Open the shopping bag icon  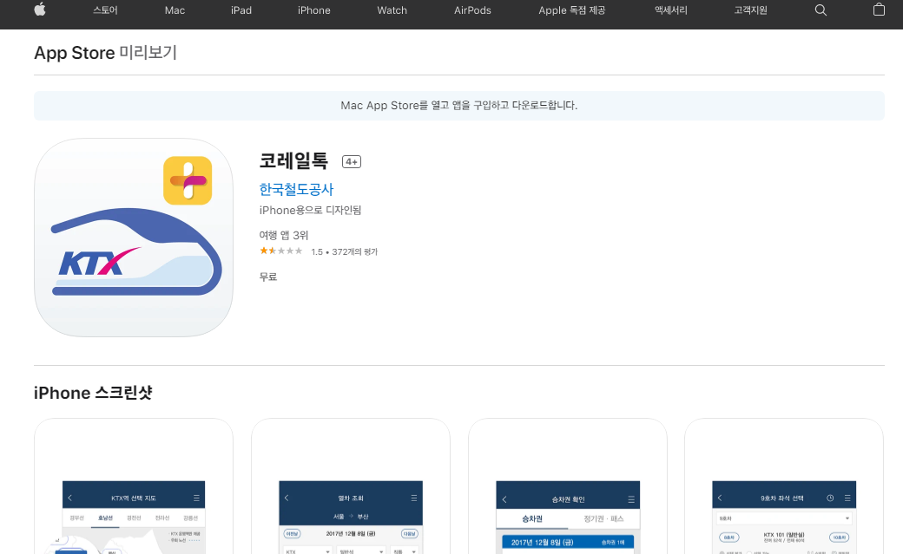point(879,10)
